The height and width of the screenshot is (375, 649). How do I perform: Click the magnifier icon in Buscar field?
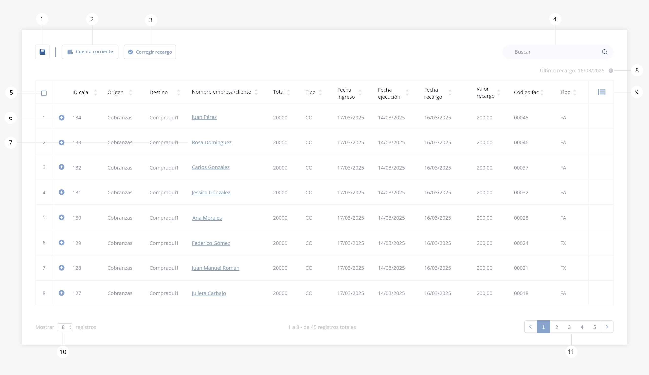click(604, 52)
